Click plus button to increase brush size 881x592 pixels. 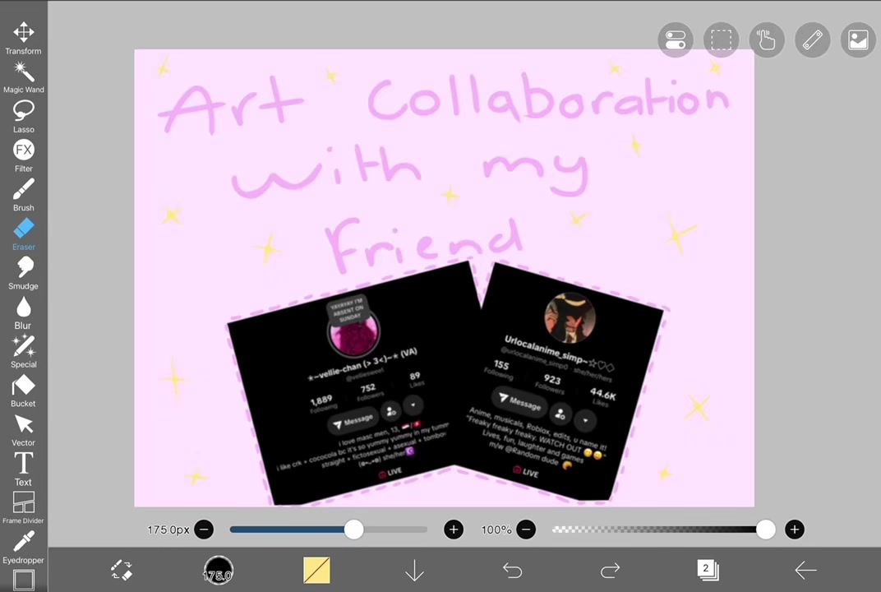[x=454, y=530]
